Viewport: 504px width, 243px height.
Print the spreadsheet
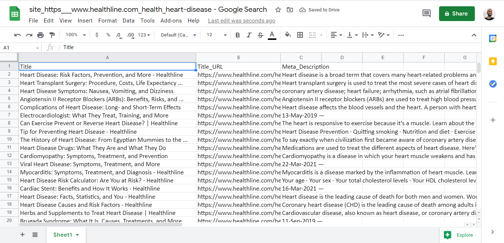41,35
